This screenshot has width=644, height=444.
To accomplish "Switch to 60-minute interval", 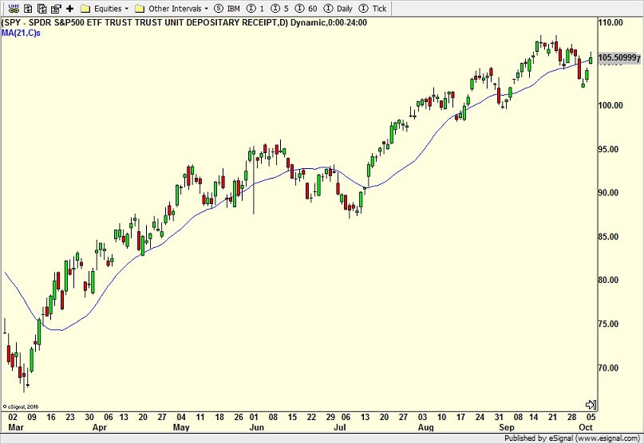I will tap(306, 9).
